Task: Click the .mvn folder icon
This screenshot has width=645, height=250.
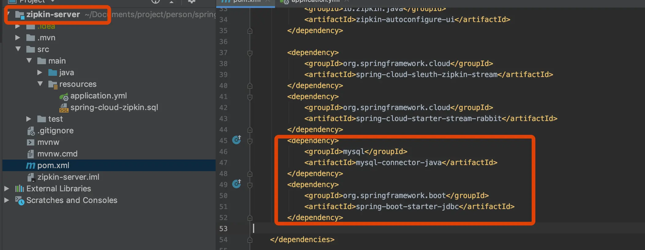Action: tap(31, 38)
